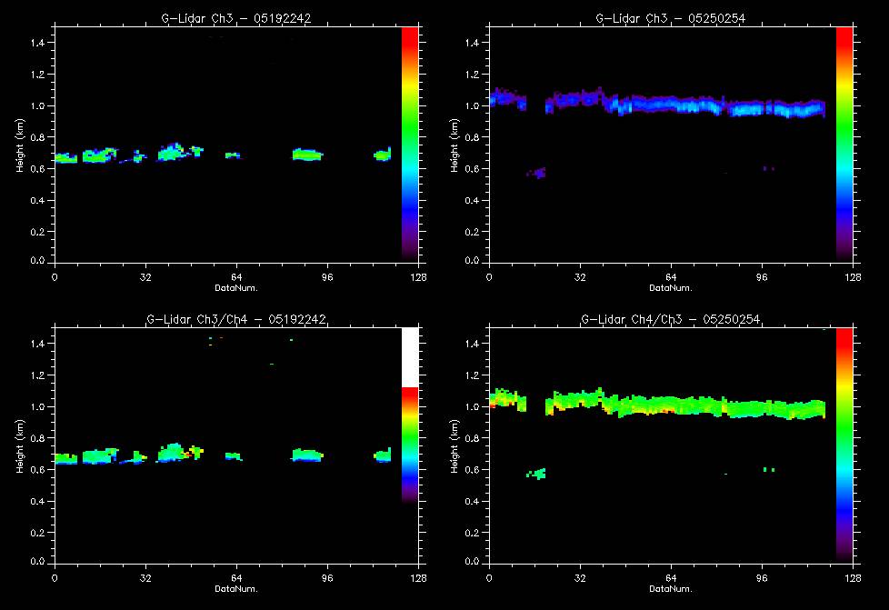
Task: Select the G-Lidar Ch3/Ch4 - 05192242 title
Action: [235, 319]
